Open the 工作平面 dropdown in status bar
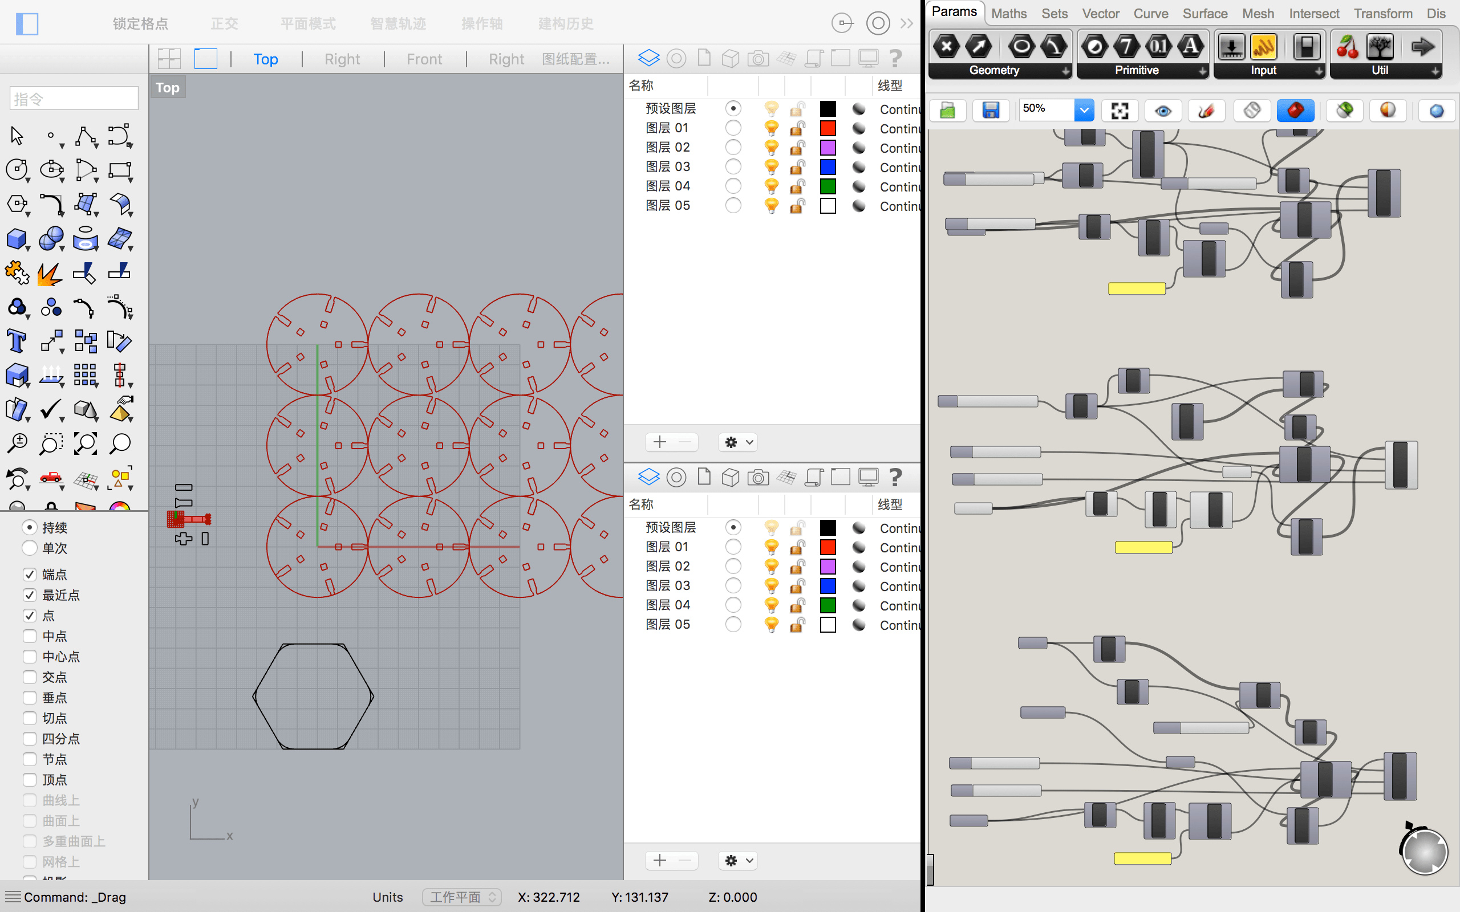This screenshot has width=1460, height=912. pyautogui.click(x=461, y=897)
